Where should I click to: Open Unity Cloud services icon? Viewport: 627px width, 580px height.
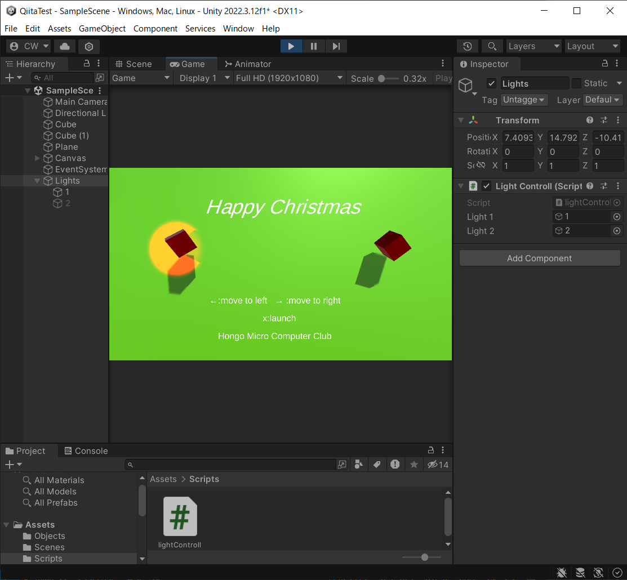(x=65, y=46)
